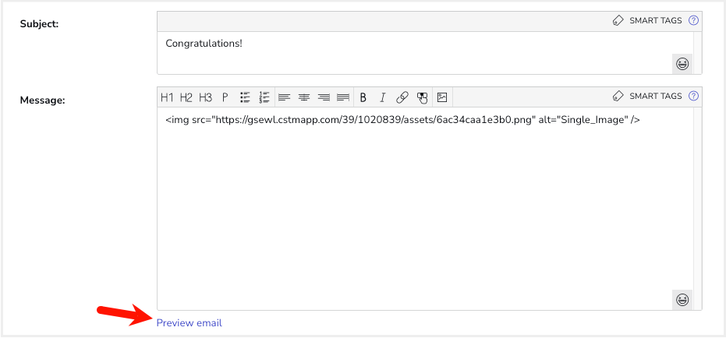Align text left

pos(285,97)
